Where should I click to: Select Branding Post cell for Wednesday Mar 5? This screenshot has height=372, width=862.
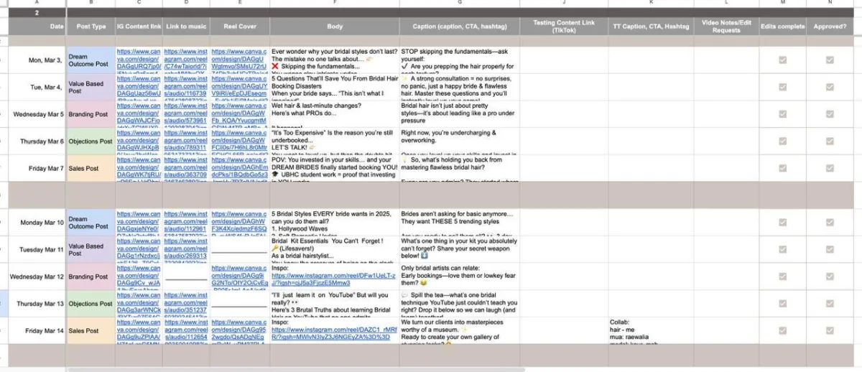click(91, 114)
